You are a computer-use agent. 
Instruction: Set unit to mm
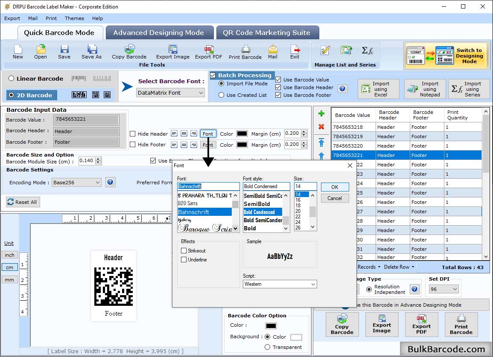(9, 280)
